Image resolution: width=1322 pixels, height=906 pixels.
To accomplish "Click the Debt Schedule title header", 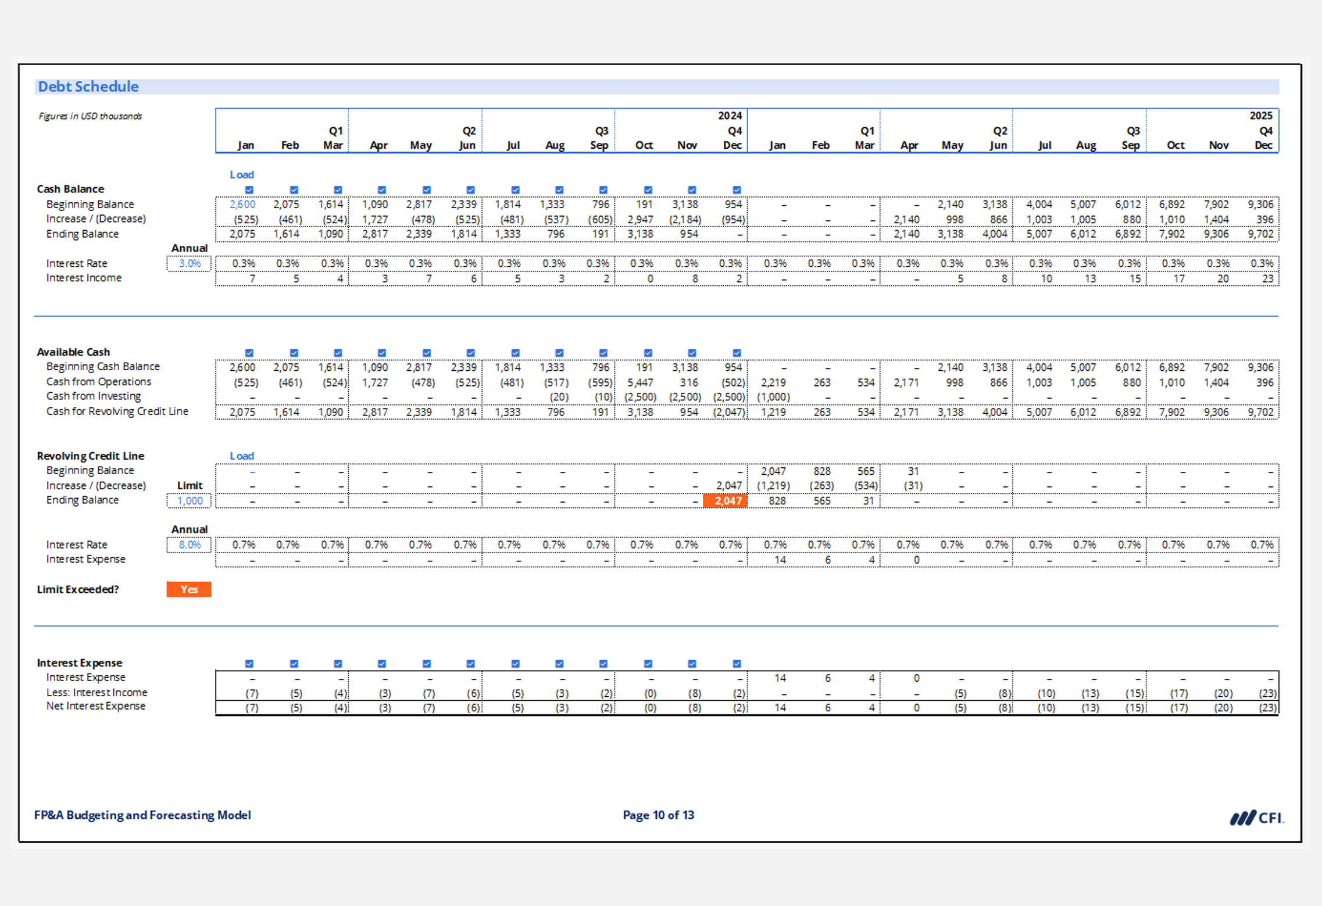I will [88, 87].
